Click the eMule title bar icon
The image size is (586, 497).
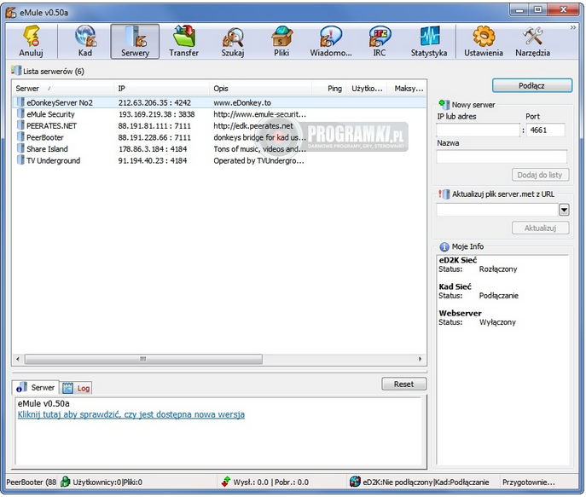point(11,12)
